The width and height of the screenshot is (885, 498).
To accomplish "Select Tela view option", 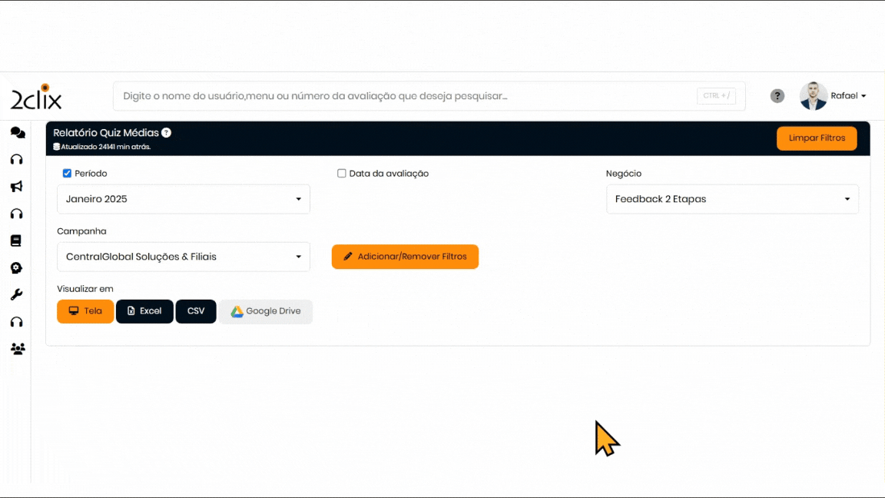I will click(85, 311).
